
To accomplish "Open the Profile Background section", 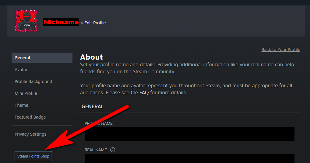I will tap(33, 81).
